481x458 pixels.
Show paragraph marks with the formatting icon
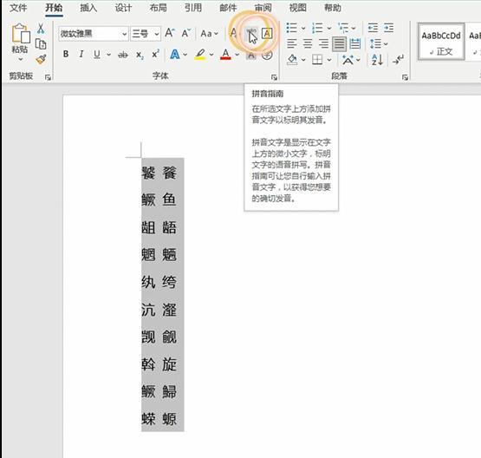coord(398,60)
